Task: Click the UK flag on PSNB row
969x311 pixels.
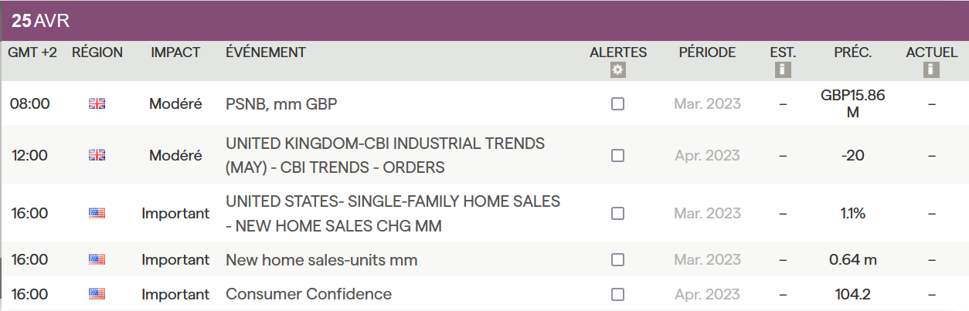Action: pos(97,103)
